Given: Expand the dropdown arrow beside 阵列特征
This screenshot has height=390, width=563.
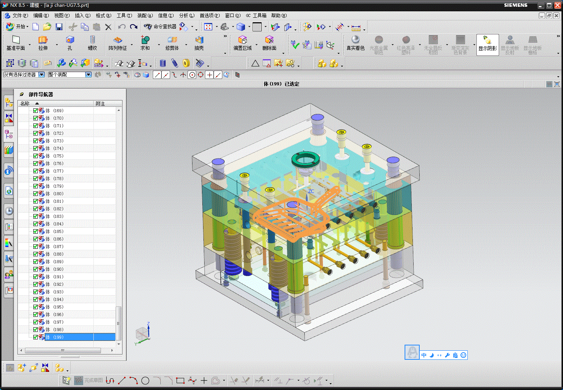Looking at the screenshot, I should [132, 44].
